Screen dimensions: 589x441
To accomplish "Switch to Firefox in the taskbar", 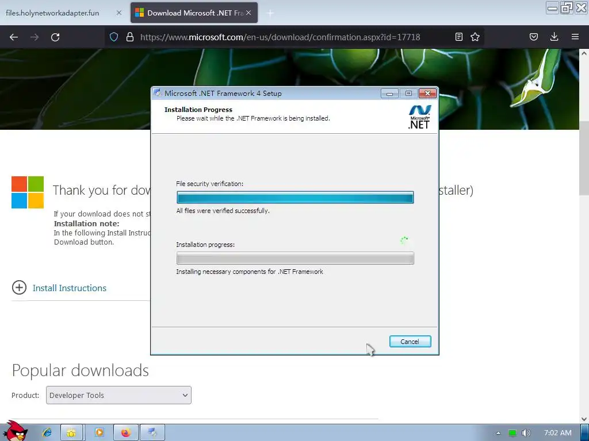I will click(126, 433).
